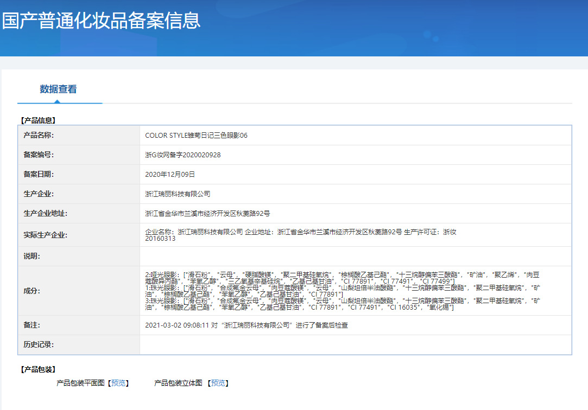
Task: Click the 产品名称 row label
Action: 39,136
